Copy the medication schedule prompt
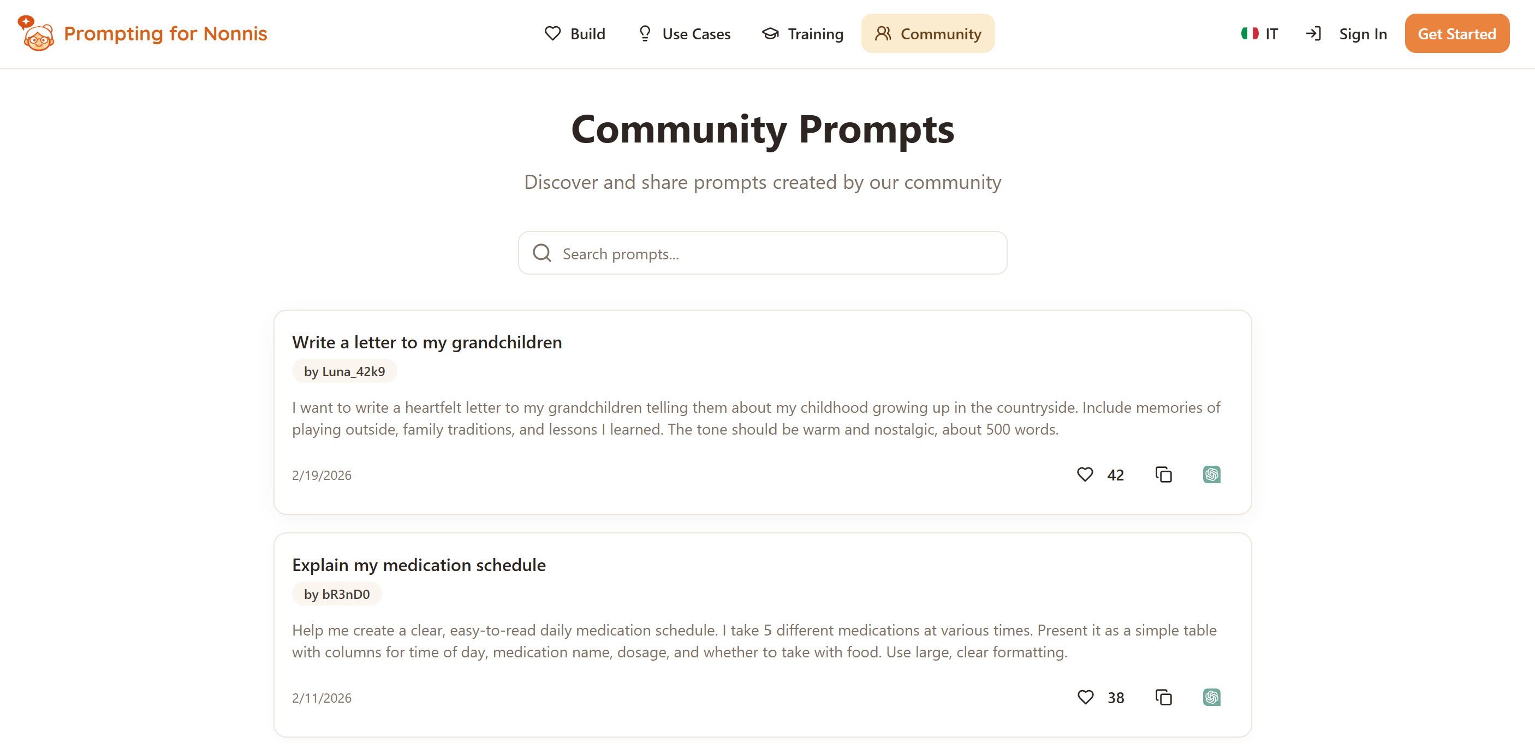This screenshot has height=748, width=1535. pos(1163,697)
